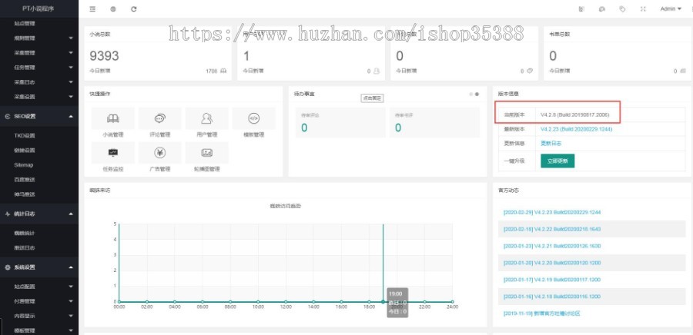Screen dimensions: 693x335
Task: Click the SEO设置 sidebar icon
Action: point(8,116)
